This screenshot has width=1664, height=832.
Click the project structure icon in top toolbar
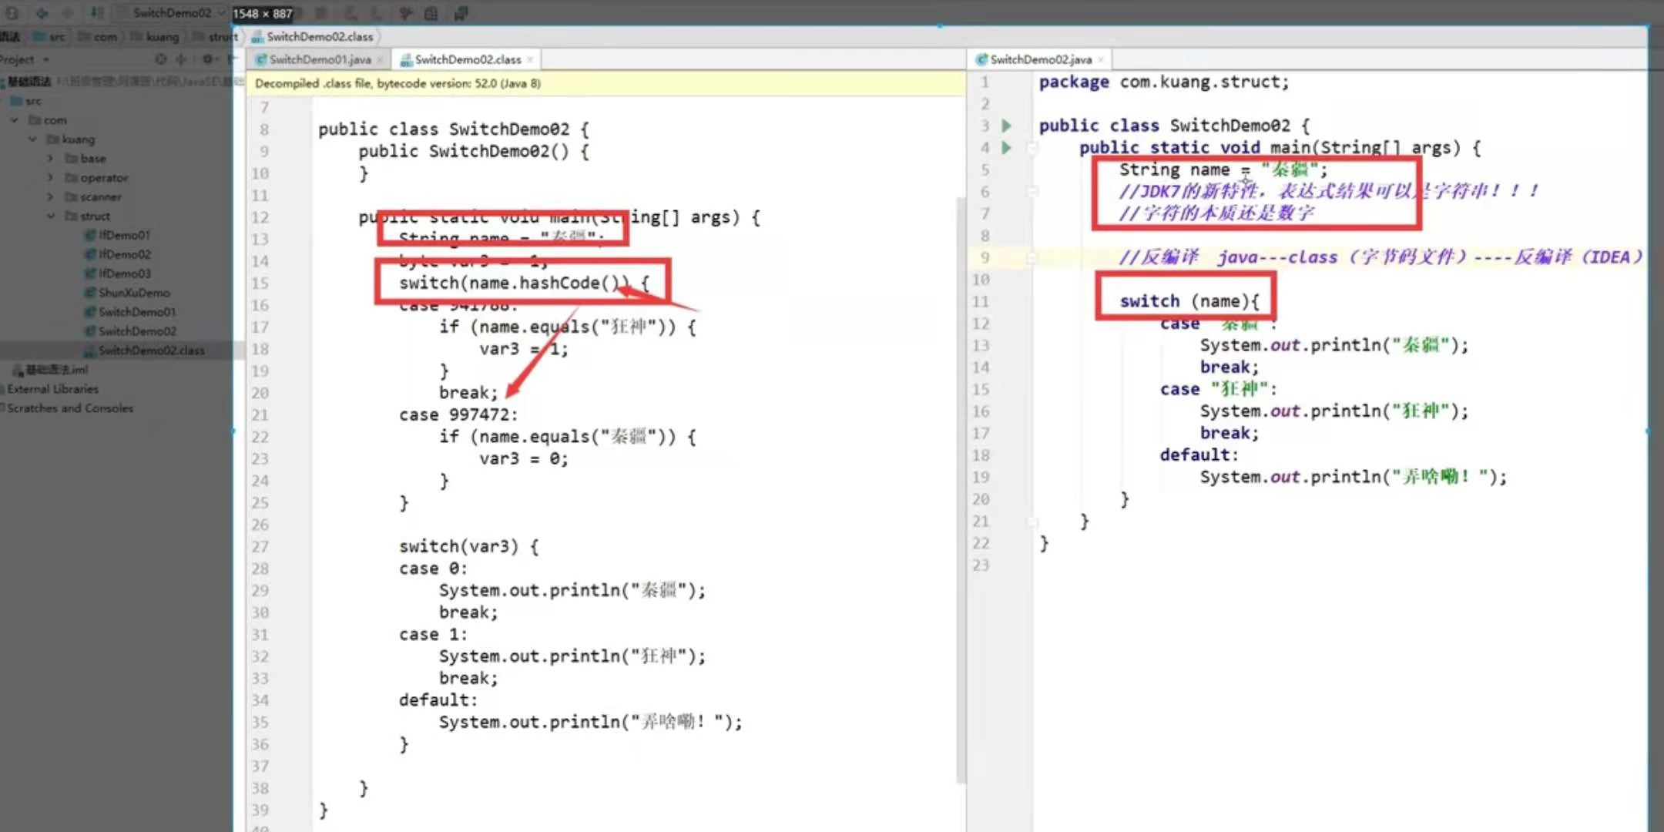pos(431,13)
